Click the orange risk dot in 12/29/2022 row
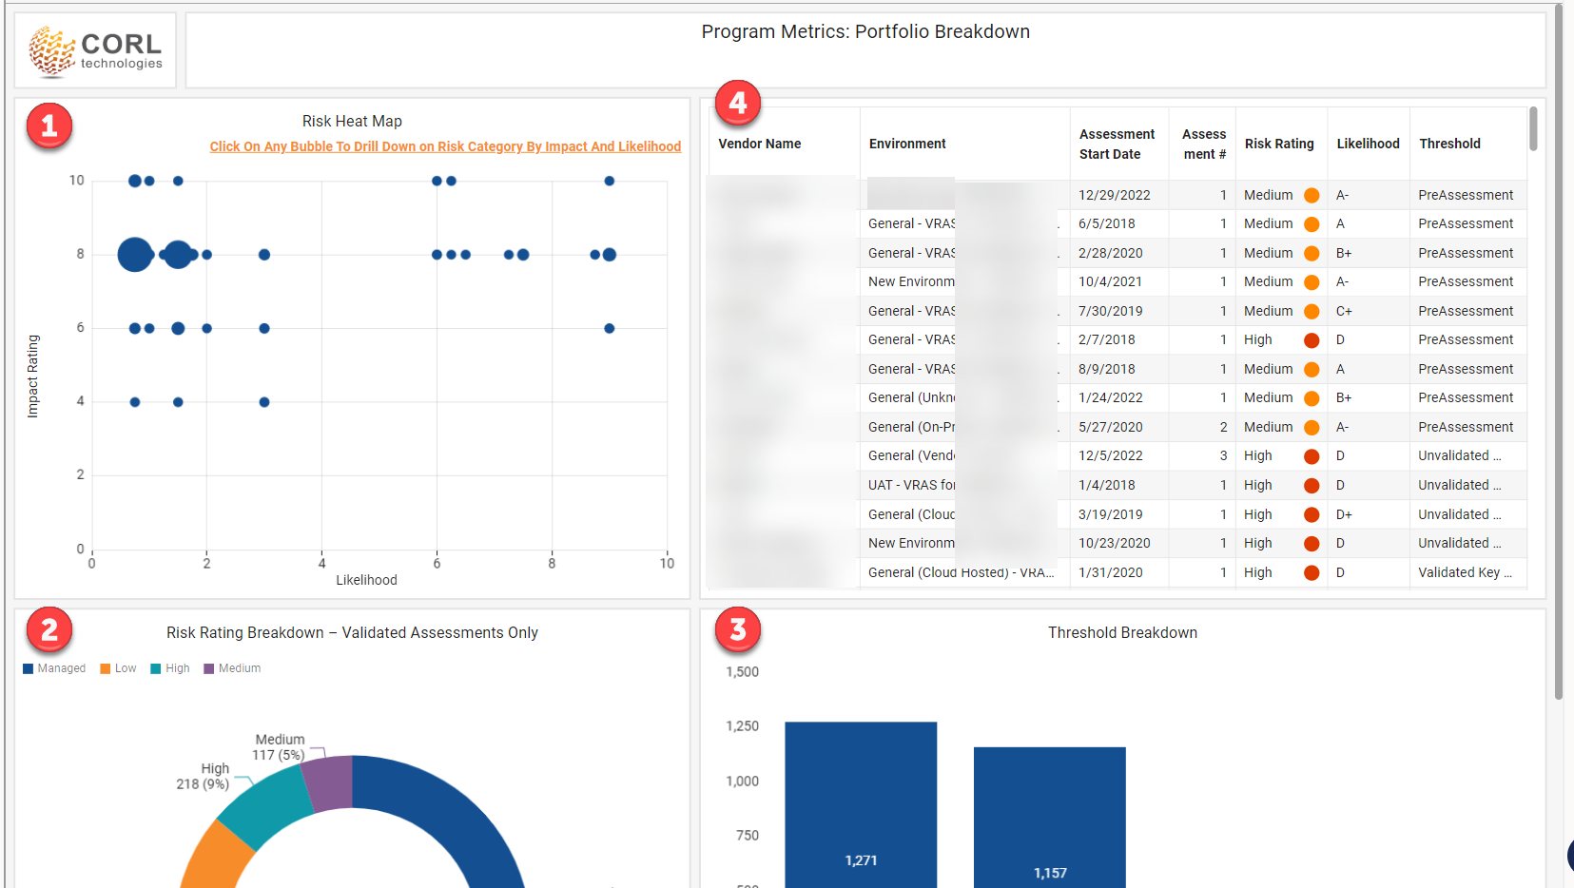The width and height of the screenshot is (1574, 888). click(x=1312, y=195)
